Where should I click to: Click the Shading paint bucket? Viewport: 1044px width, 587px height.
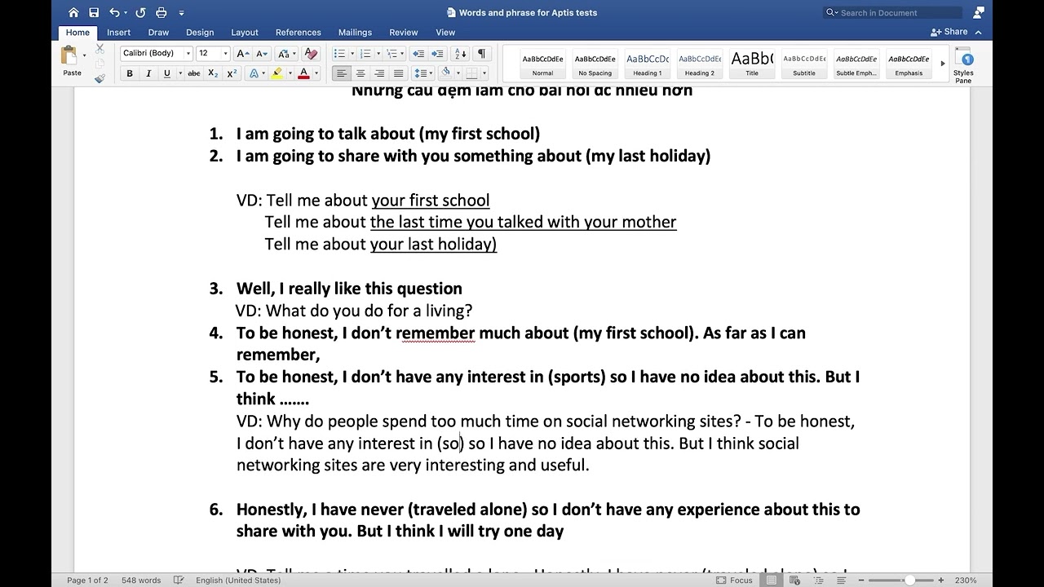(x=445, y=73)
